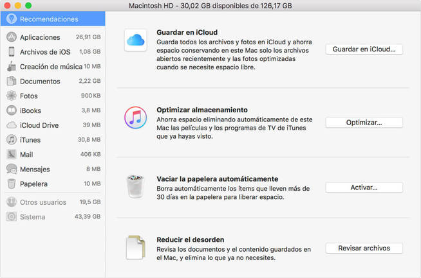Click the 900 KB size value
This screenshot has height=278, width=421.
click(91, 96)
